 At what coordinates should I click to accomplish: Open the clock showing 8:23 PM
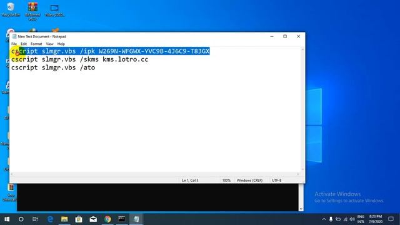[376, 219]
